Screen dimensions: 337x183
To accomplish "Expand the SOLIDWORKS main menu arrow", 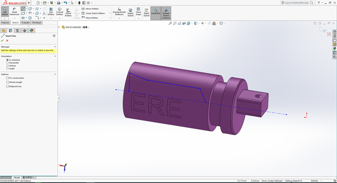I will (29, 3).
